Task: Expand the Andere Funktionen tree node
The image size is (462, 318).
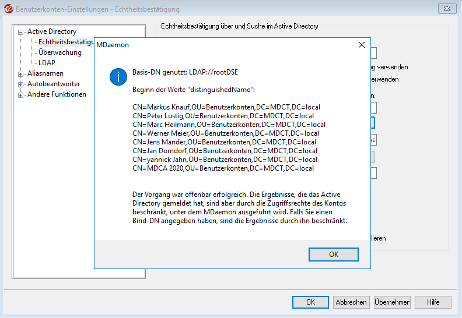Action: [21, 95]
